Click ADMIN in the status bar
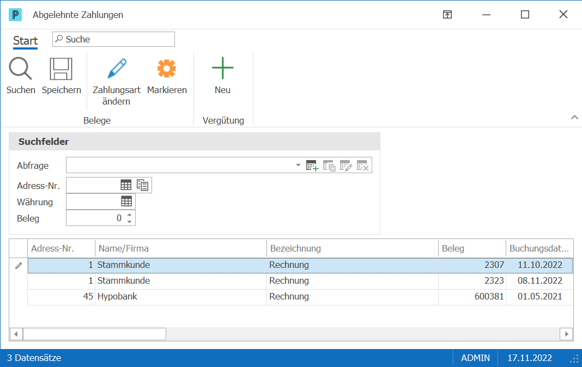Image resolution: width=582 pixels, height=367 pixels. point(475,358)
